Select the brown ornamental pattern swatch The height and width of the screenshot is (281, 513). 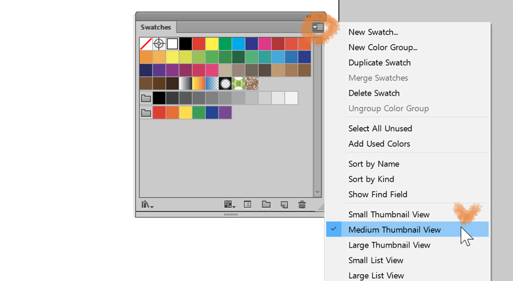pyautogui.click(x=251, y=83)
